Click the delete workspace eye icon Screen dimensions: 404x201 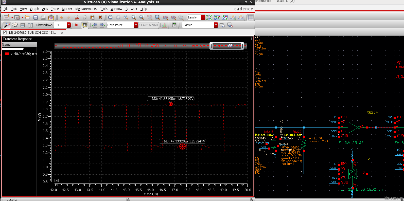click(x=230, y=25)
